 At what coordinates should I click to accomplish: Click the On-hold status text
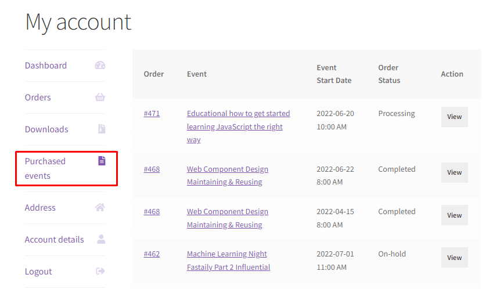point(392,254)
